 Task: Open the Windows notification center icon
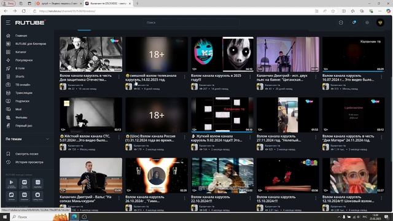point(386,217)
